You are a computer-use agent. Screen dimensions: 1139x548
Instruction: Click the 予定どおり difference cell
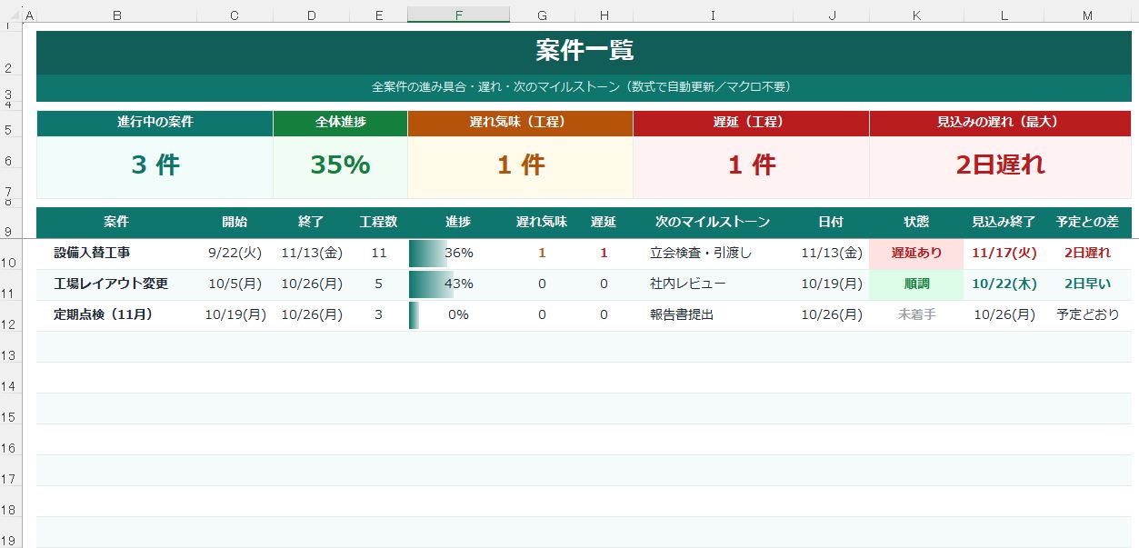click(x=1087, y=315)
